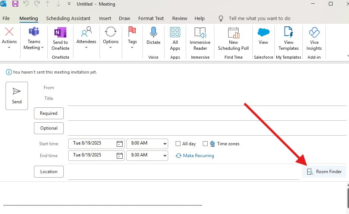This screenshot has width=349, height=214.
Task: Switch to the Scheduling Assistant tab
Action: pyautogui.click(x=68, y=18)
